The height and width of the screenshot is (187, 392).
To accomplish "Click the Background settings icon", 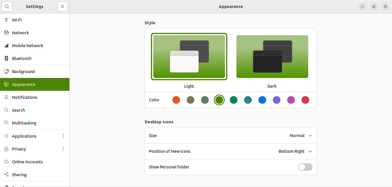I will (x=6, y=71).
